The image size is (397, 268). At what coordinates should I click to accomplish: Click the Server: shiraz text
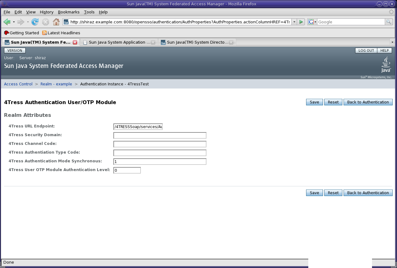[x=32, y=58]
